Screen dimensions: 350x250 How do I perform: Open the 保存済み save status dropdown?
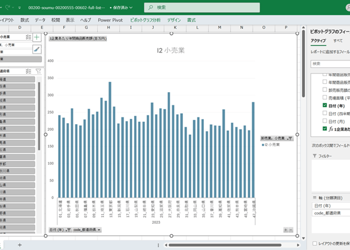[121, 8]
